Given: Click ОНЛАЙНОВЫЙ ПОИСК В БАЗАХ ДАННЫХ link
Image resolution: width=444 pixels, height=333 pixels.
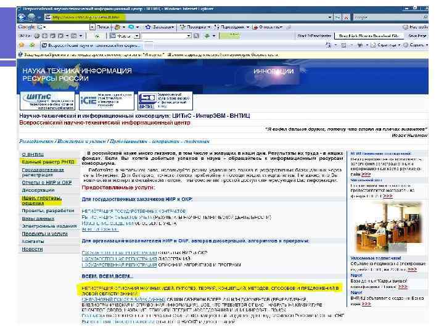Looking at the screenshot, I should tap(123, 299).
